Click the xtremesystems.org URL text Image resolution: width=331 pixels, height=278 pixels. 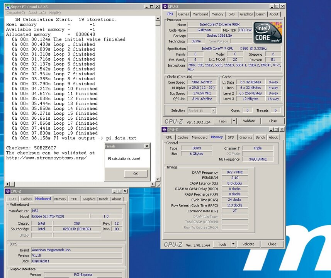click(x=46, y=158)
